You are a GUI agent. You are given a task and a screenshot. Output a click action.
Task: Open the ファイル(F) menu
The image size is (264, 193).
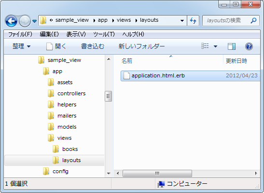[20, 34]
